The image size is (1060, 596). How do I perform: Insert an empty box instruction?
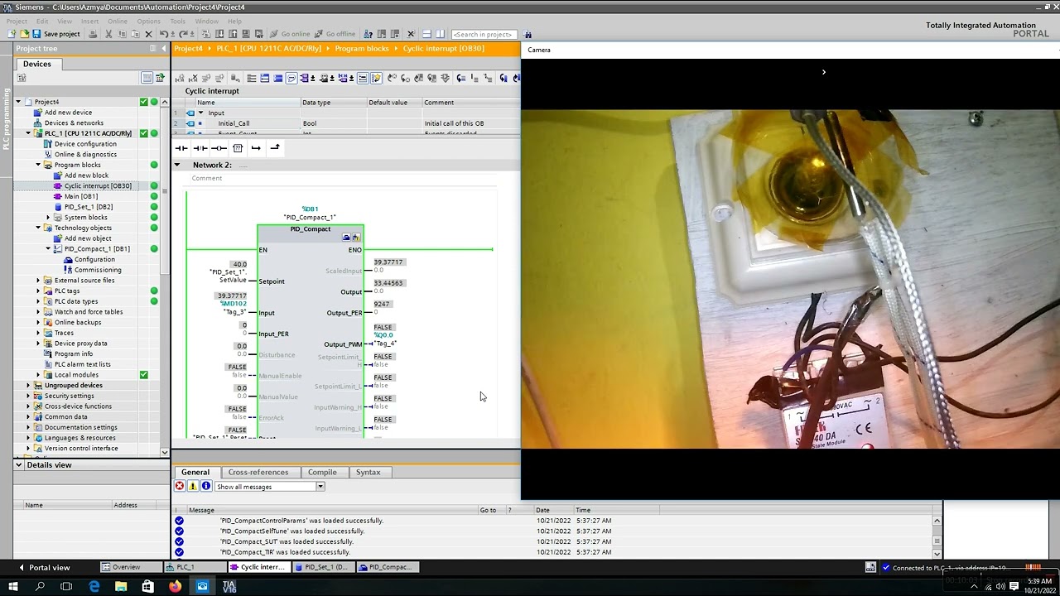[238, 148]
